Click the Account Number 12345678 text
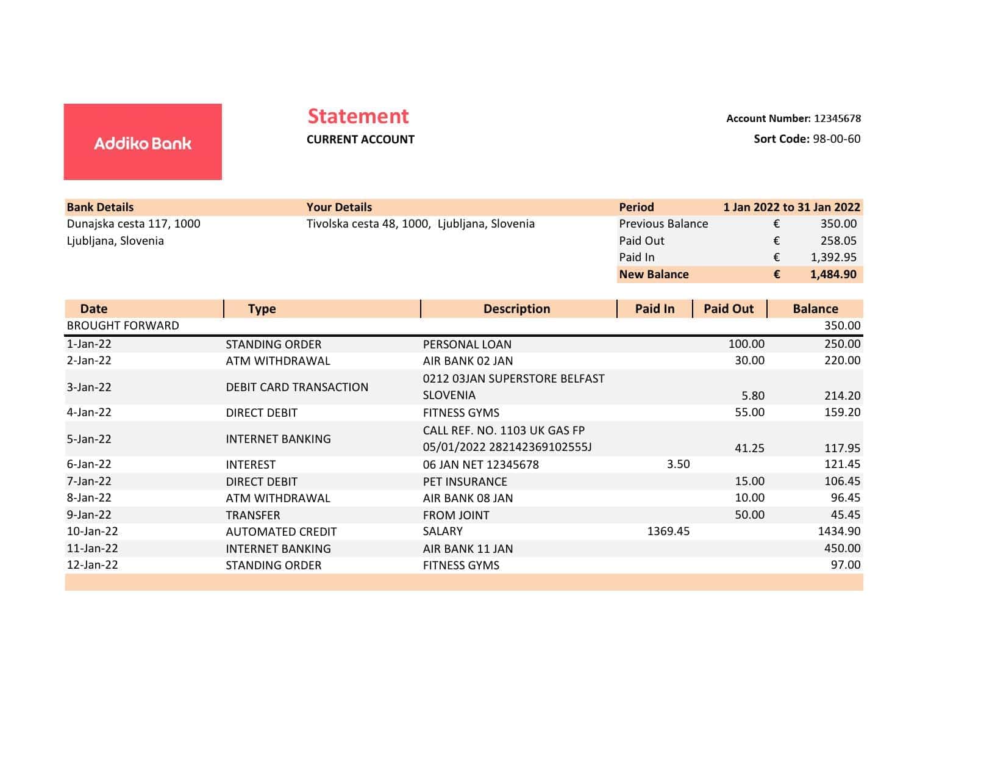The image size is (1006, 778). click(793, 118)
